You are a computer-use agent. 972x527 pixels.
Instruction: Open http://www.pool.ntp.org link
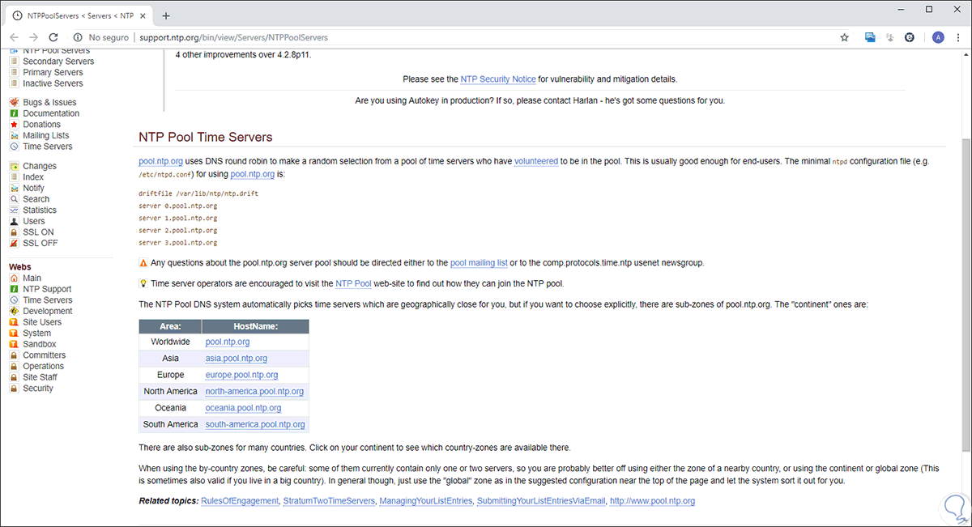pos(652,501)
